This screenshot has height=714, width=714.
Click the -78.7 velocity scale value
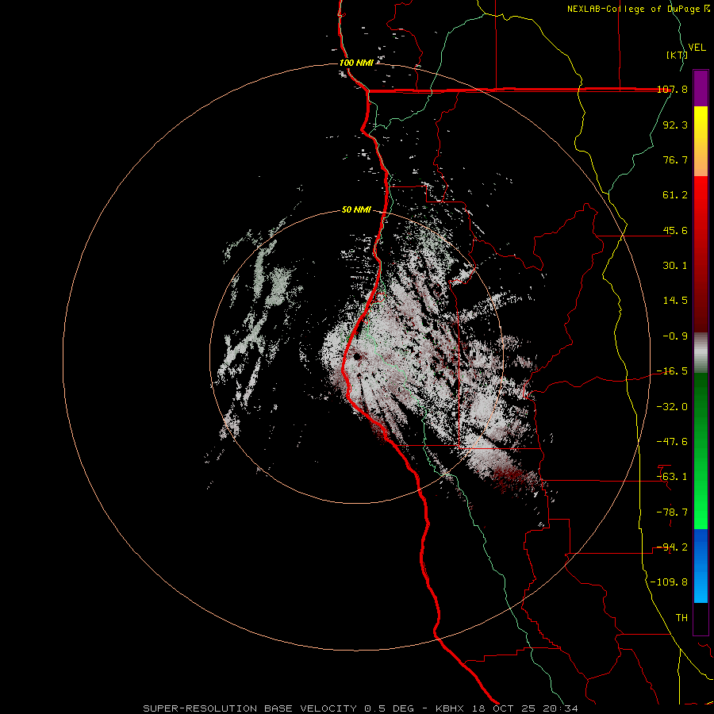pos(672,512)
